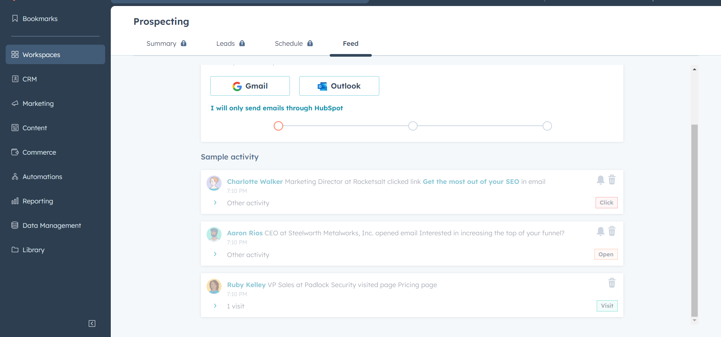Viewport: 721px width, 337px height.
Task: Click Charlotte Walker's avatar
Action: (x=214, y=183)
